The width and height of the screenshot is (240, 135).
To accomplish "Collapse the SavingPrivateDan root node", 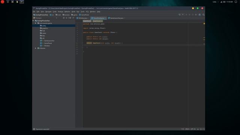I will (x=33, y=21).
